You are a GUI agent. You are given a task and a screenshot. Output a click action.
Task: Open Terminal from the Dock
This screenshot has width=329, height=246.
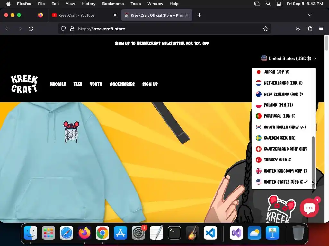point(174,233)
